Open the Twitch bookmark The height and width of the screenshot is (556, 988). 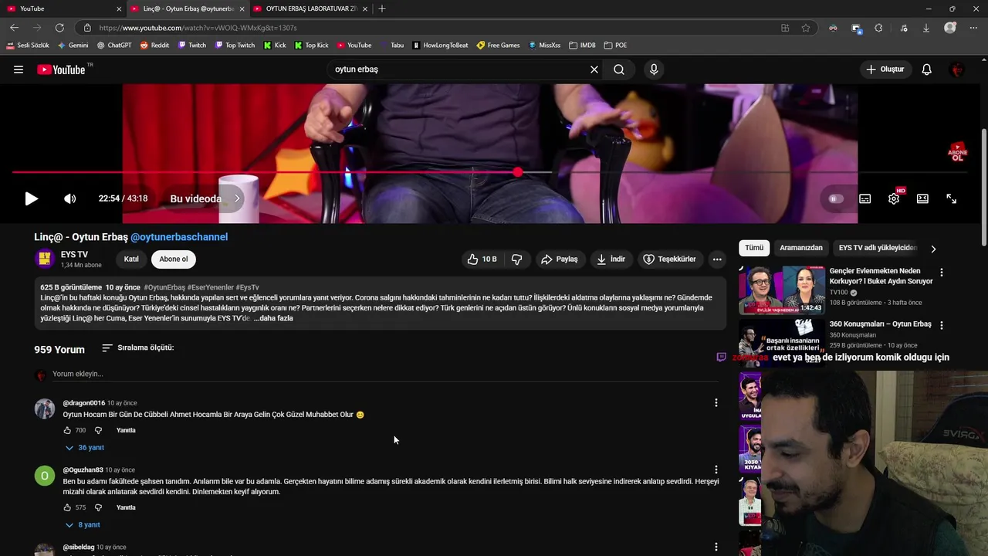point(192,46)
